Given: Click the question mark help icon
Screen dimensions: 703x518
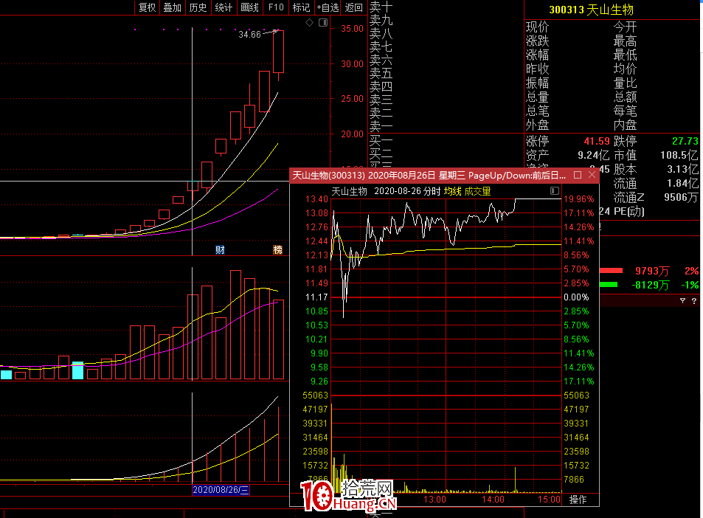Looking at the screenshot, I should (x=694, y=301).
